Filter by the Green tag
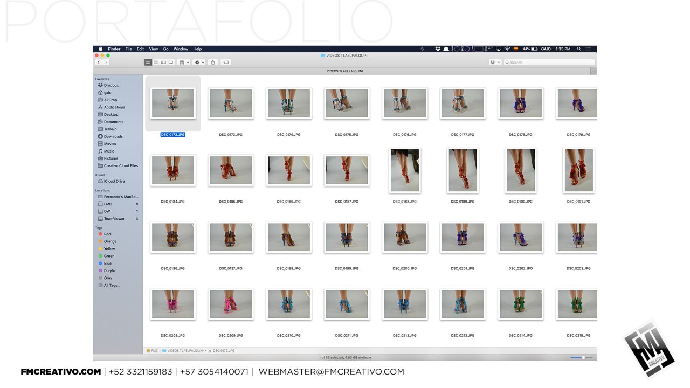The width and height of the screenshot is (690, 388). click(x=106, y=256)
